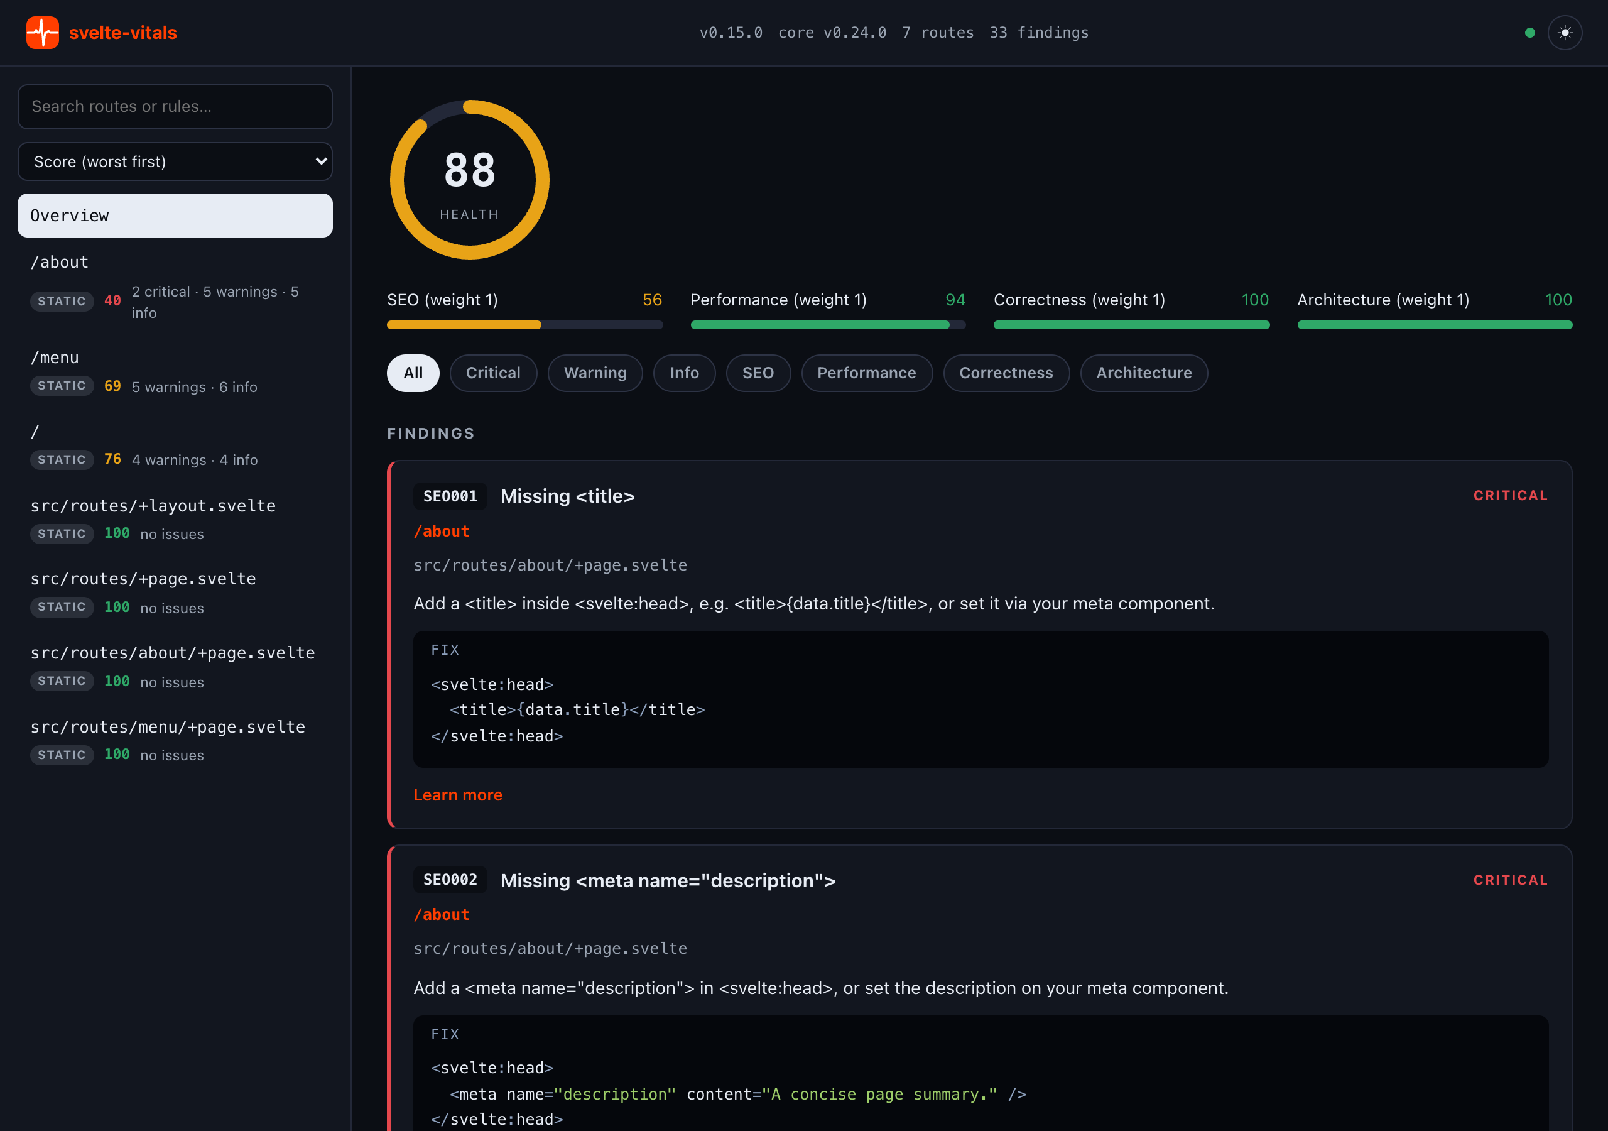Filter findings by Architecture category
Image resolution: width=1608 pixels, height=1131 pixels.
pyautogui.click(x=1144, y=373)
